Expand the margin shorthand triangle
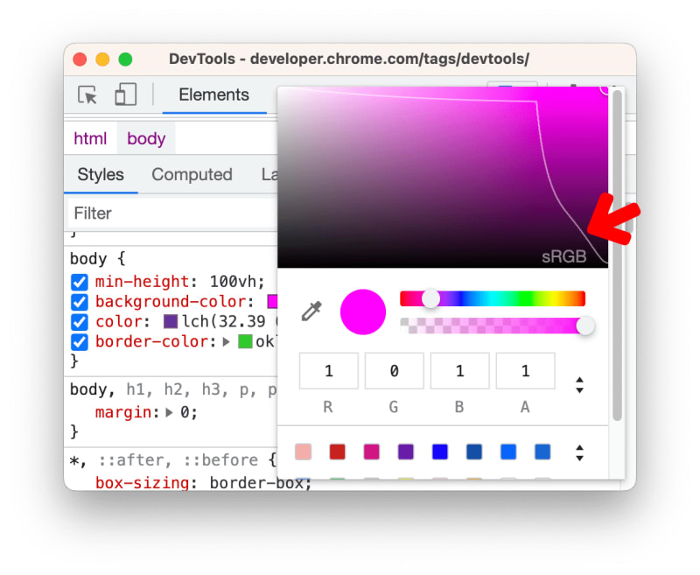Screen dimensions: 700x575 click(x=170, y=412)
